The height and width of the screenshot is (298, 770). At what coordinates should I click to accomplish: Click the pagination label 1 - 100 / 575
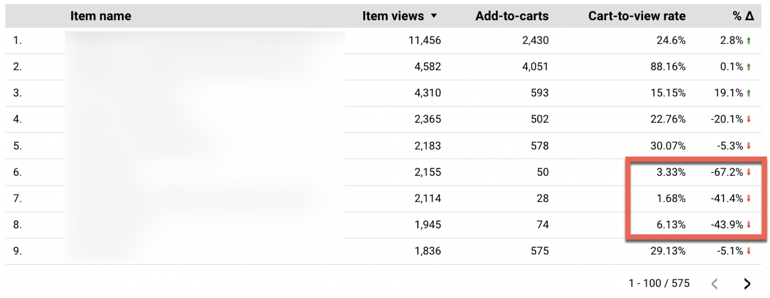[x=659, y=283]
